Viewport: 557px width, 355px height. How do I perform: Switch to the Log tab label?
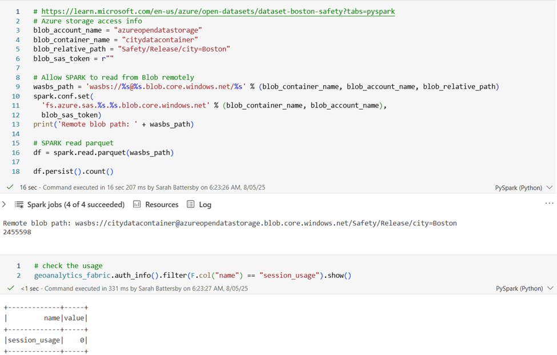click(x=205, y=205)
